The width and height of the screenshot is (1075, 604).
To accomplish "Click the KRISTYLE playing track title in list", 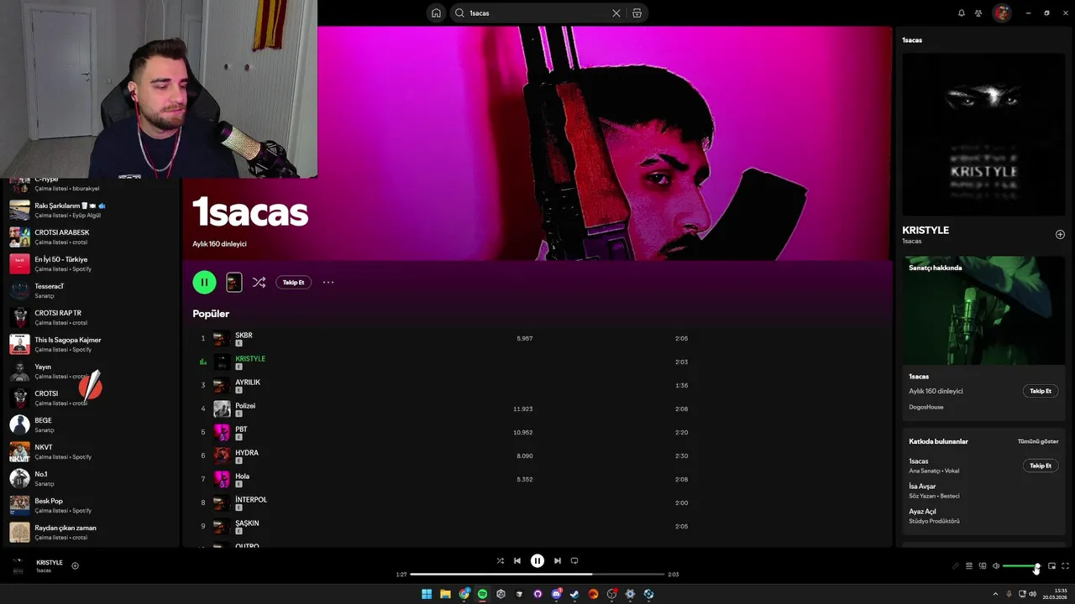I will coord(250,358).
